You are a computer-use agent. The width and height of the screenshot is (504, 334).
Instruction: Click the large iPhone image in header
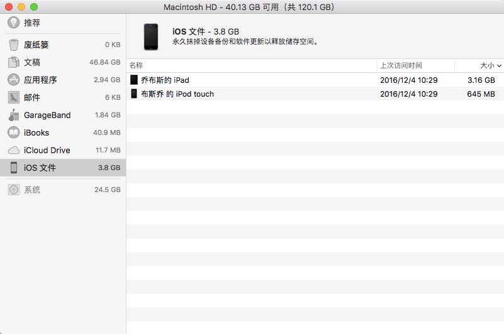tap(151, 36)
